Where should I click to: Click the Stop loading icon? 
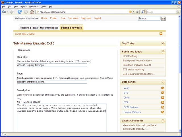[x=26, y=12]
